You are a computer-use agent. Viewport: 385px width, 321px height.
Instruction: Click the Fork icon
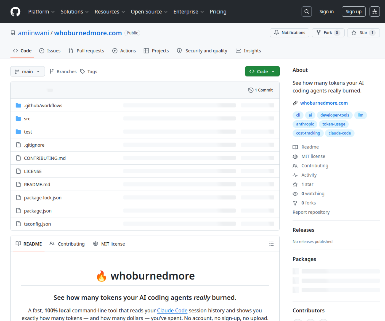[318, 33]
